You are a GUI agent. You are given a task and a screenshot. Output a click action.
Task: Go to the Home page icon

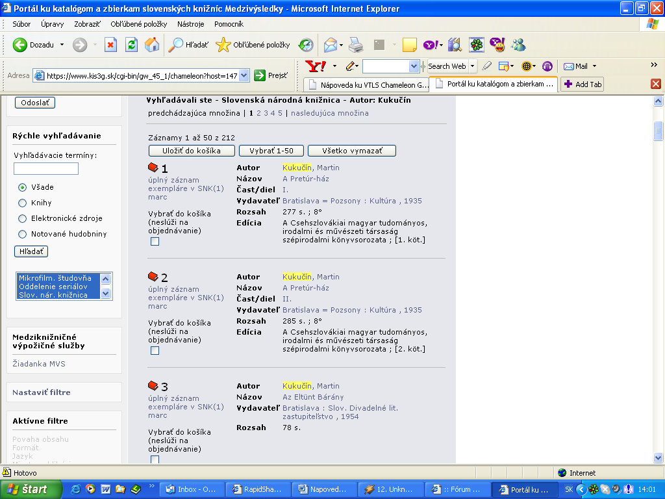coord(152,45)
